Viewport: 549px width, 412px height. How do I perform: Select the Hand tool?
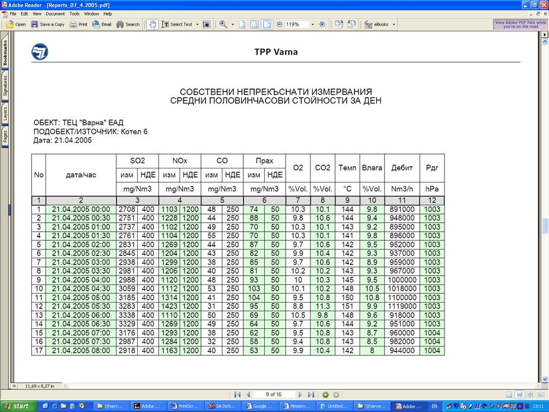click(152, 24)
